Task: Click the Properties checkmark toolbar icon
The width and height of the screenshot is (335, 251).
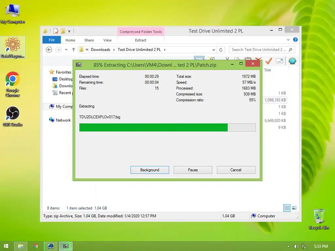Action: [269, 61]
